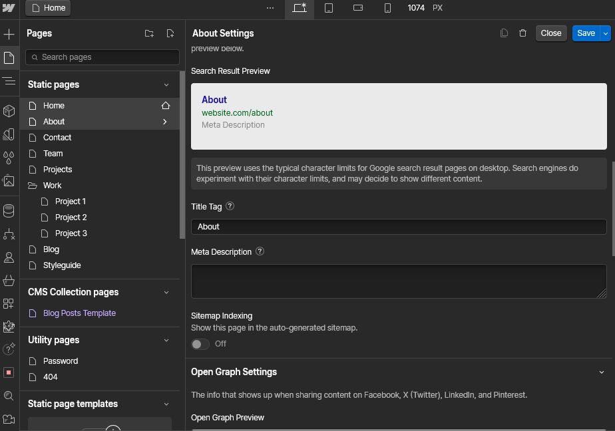Switch to mobile portrait breakpoint
The image size is (615, 431).
387,8
